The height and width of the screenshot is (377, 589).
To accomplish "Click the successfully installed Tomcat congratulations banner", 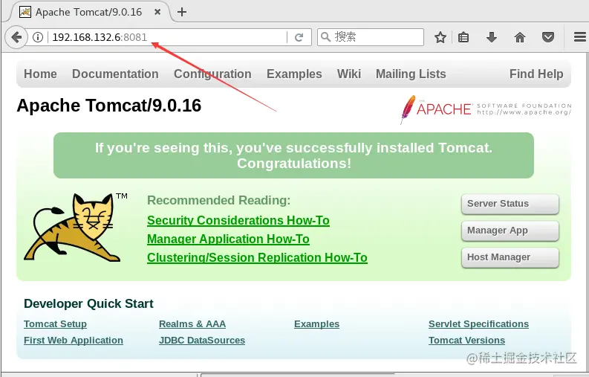I will pos(293,155).
